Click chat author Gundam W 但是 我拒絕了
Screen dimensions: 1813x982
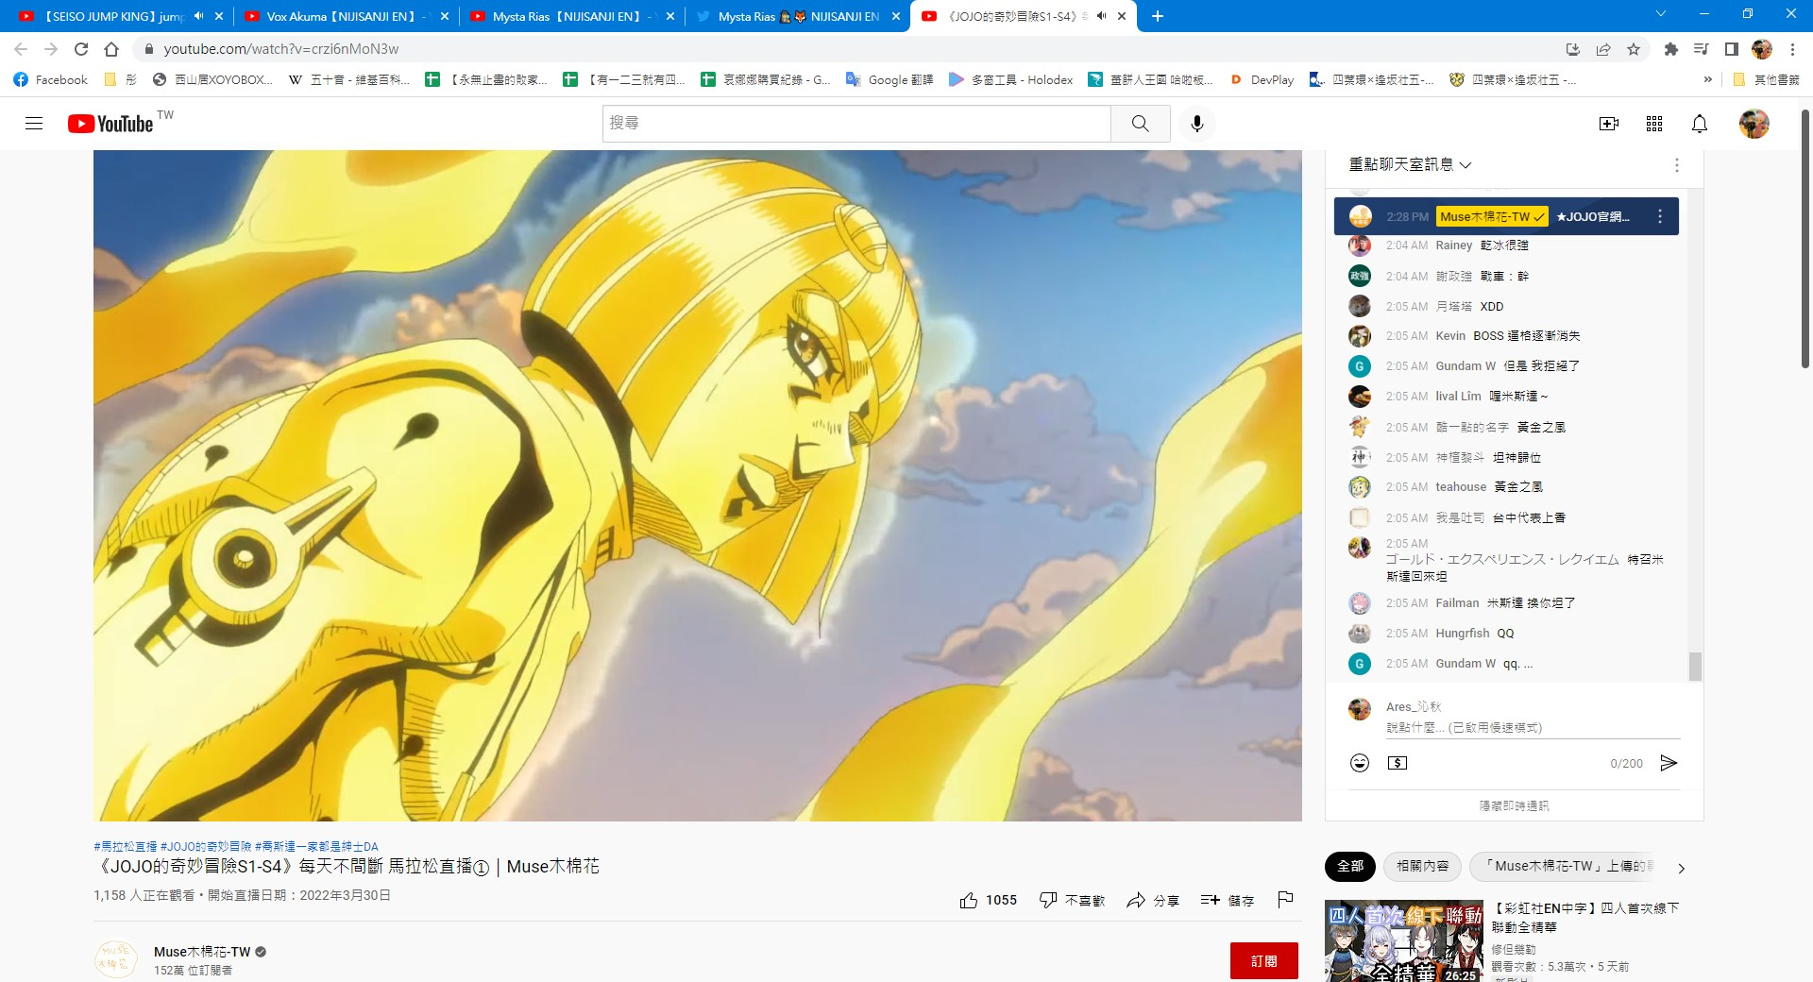(x=1466, y=366)
